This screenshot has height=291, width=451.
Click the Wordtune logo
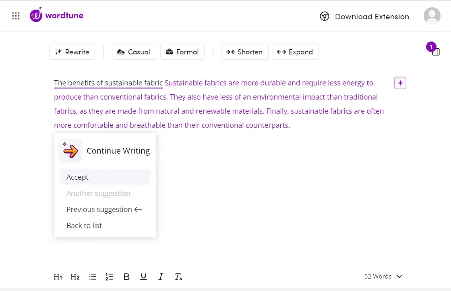click(56, 14)
